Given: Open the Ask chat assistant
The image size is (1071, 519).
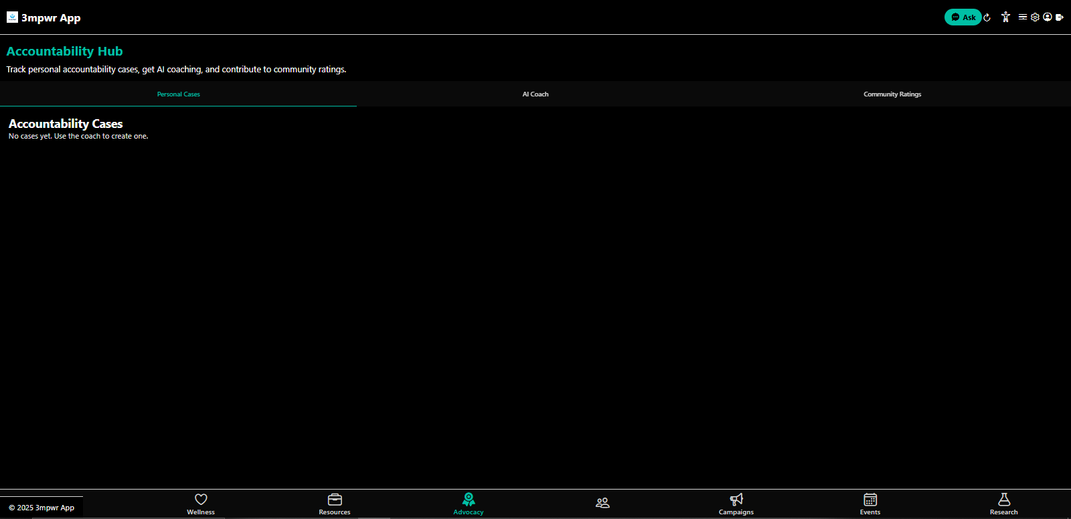Looking at the screenshot, I should click(x=963, y=17).
